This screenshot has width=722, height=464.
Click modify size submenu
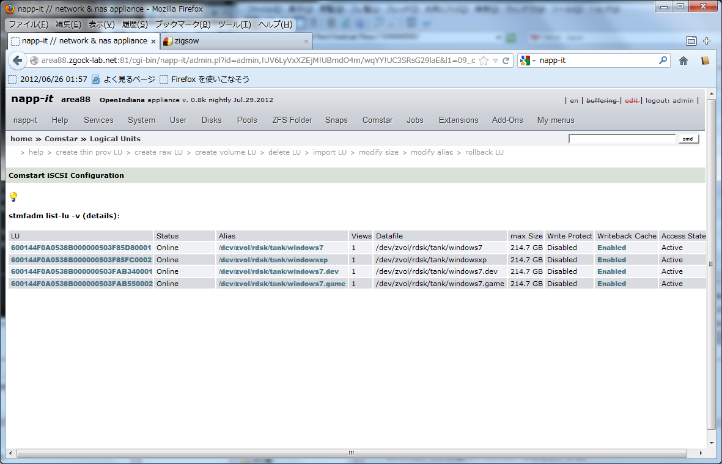[378, 152]
